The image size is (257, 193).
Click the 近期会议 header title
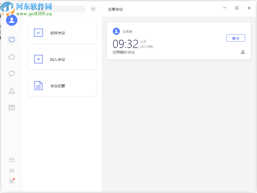point(115,9)
